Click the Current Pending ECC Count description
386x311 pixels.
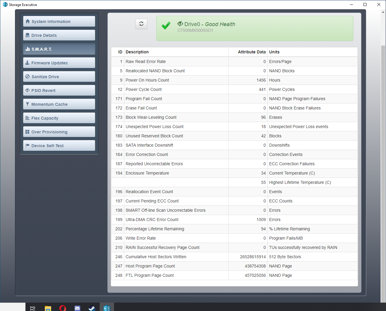(152, 201)
